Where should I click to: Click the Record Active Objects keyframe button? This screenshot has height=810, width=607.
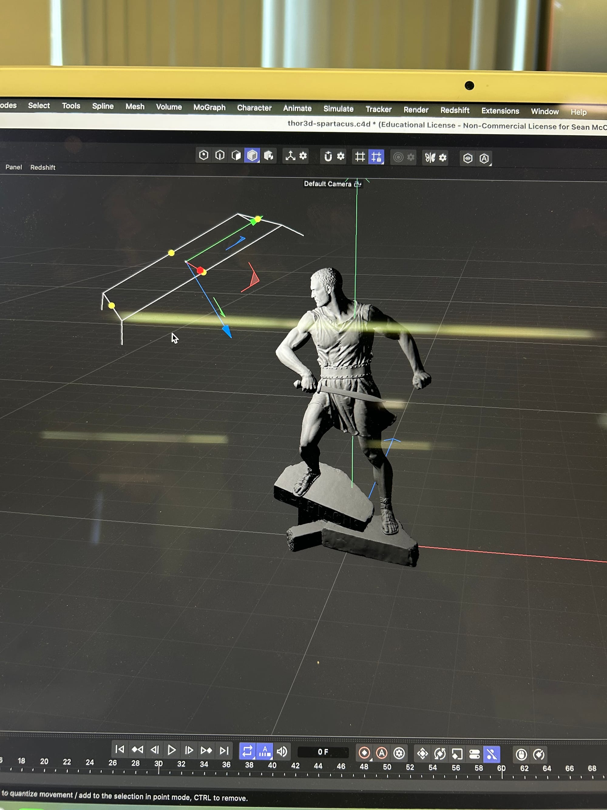click(x=365, y=753)
